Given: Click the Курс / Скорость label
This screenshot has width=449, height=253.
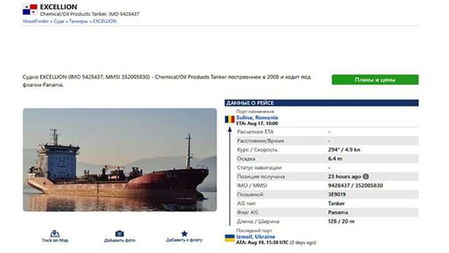Looking at the screenshot, I should (x=257, y=150).
